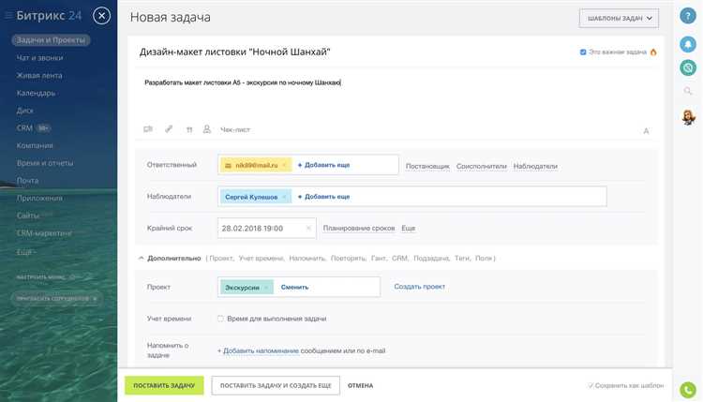Open user avatar profile

(688, 117)
